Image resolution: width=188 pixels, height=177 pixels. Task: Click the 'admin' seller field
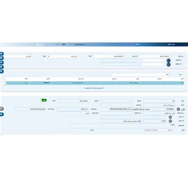(165, 130)
